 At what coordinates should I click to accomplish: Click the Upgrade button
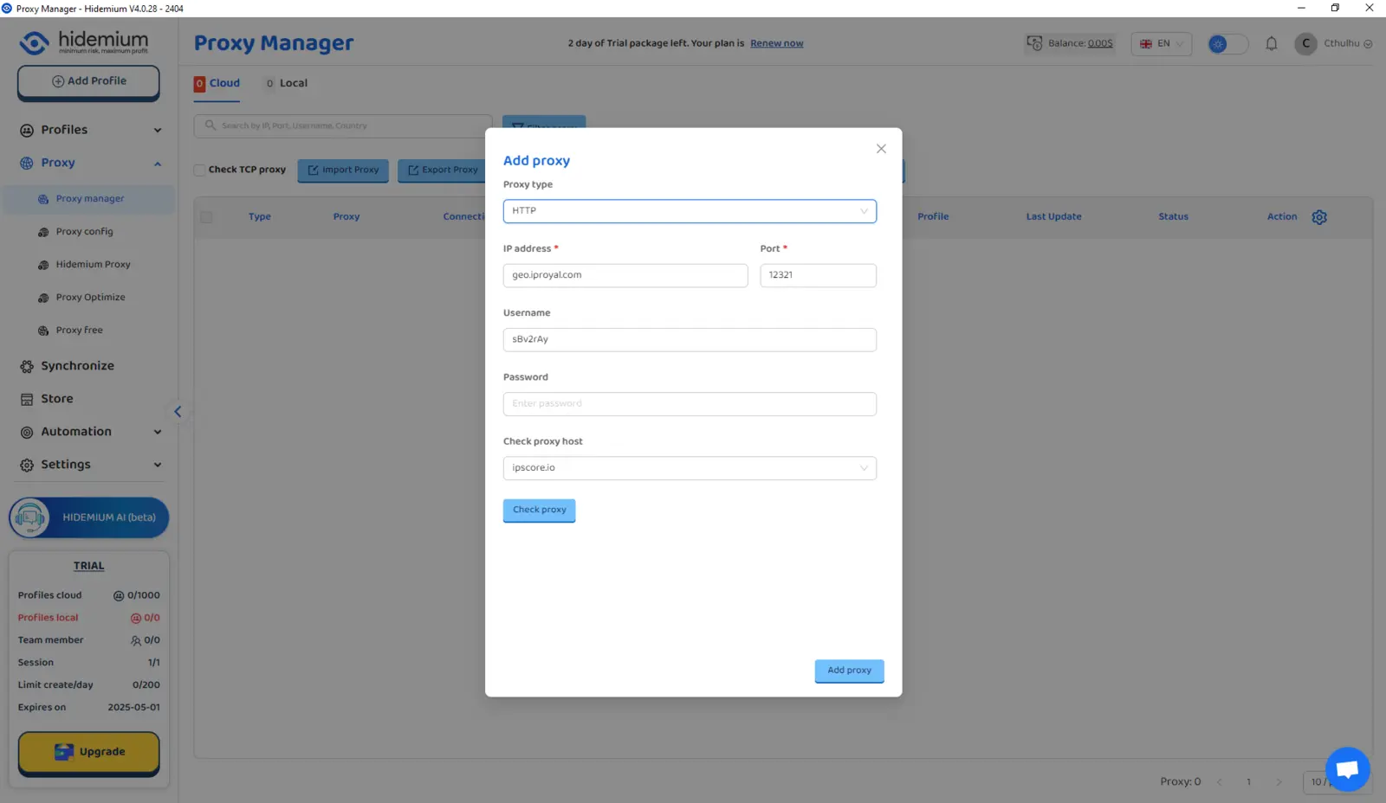click(88, 752)
